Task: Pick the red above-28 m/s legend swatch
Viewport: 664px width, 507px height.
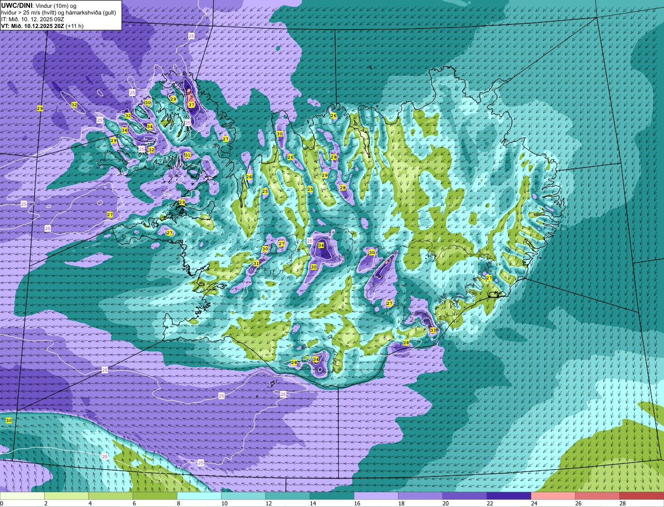Action: point(641,496)
